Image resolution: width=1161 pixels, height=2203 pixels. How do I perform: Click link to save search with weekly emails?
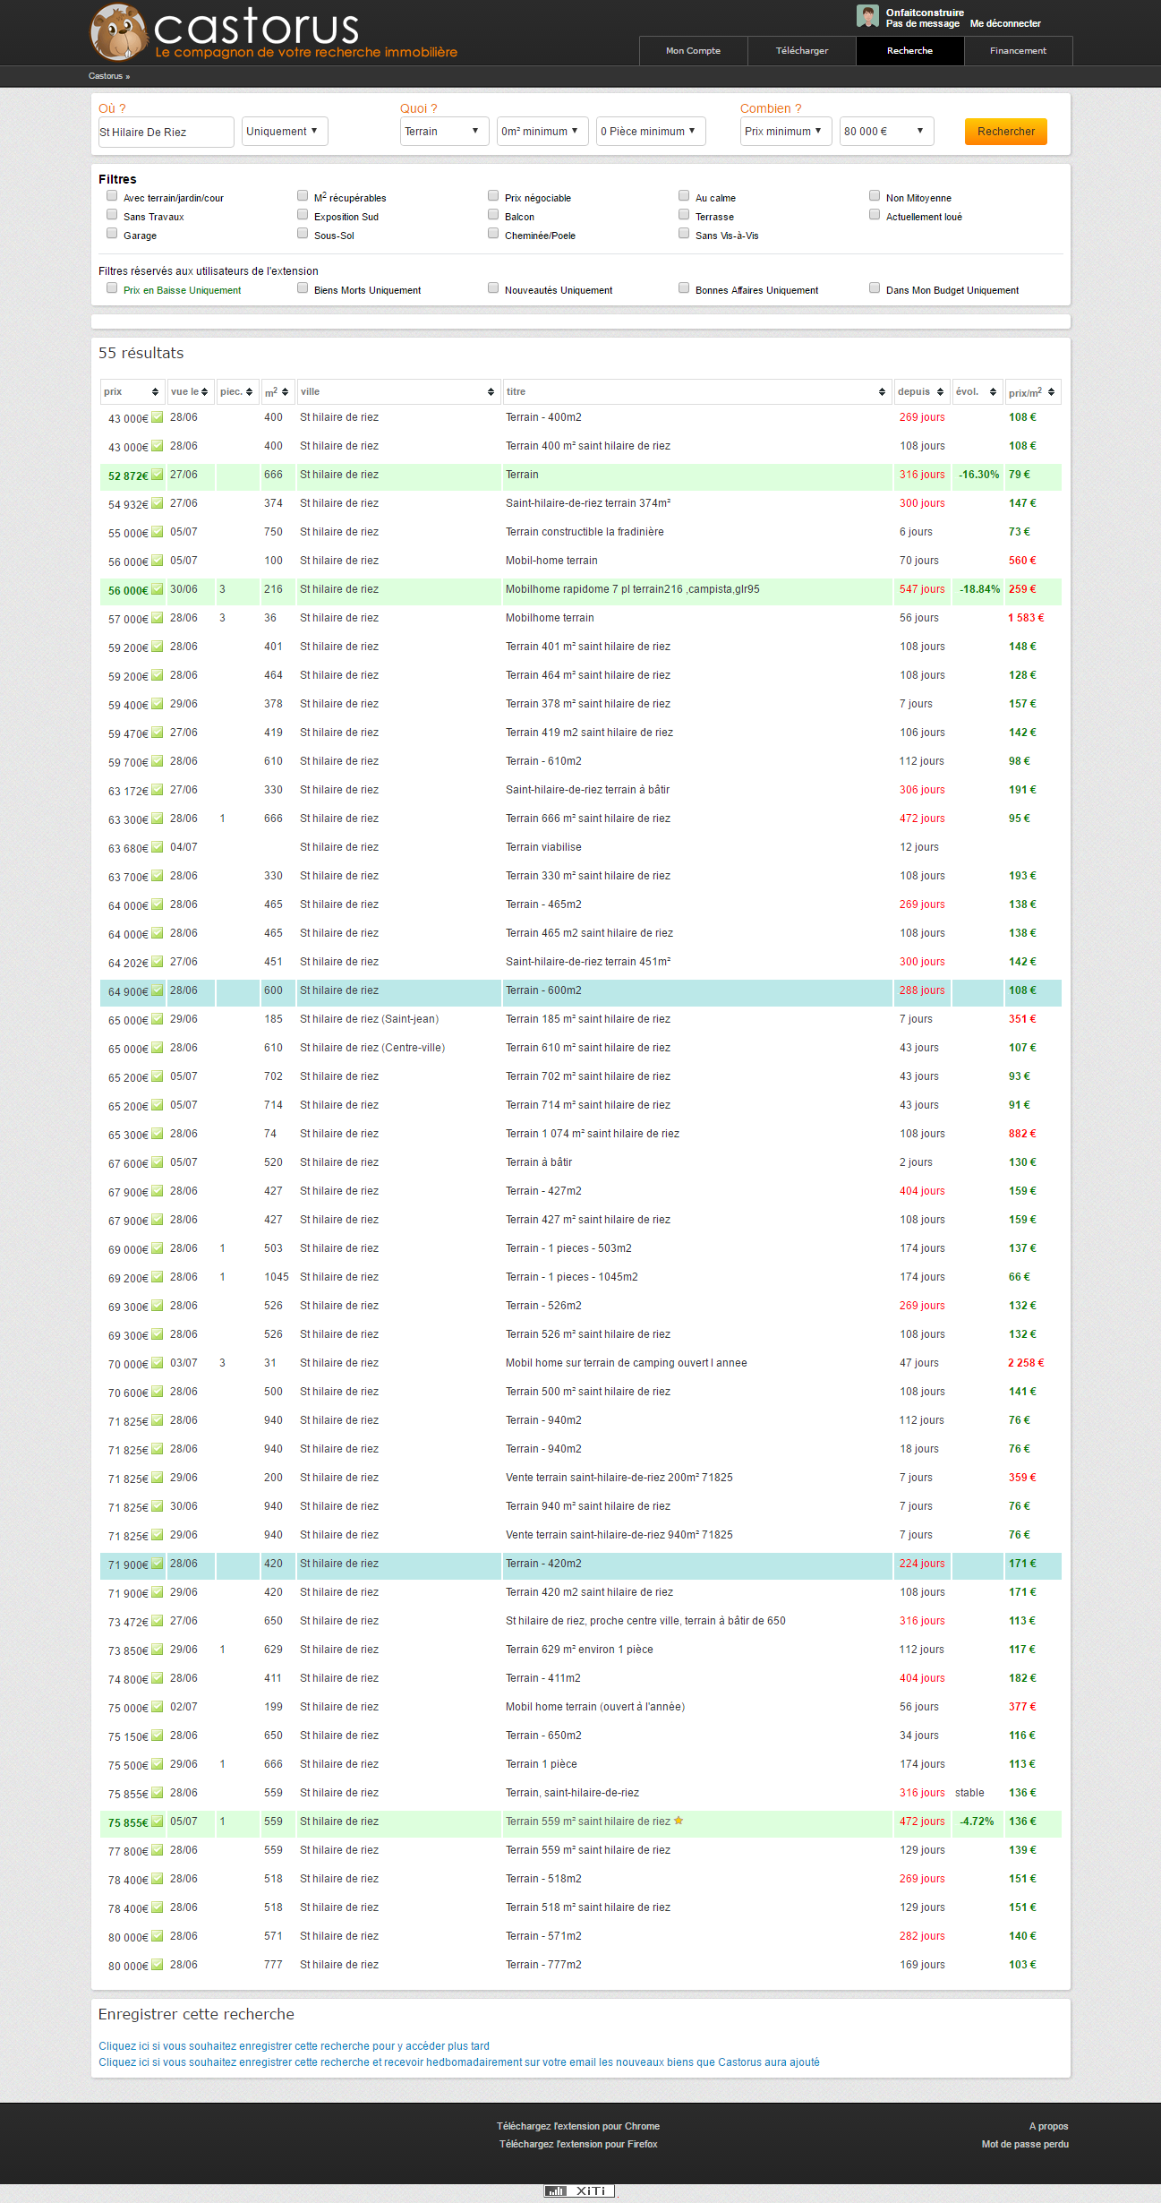[x=459, y=2062]
